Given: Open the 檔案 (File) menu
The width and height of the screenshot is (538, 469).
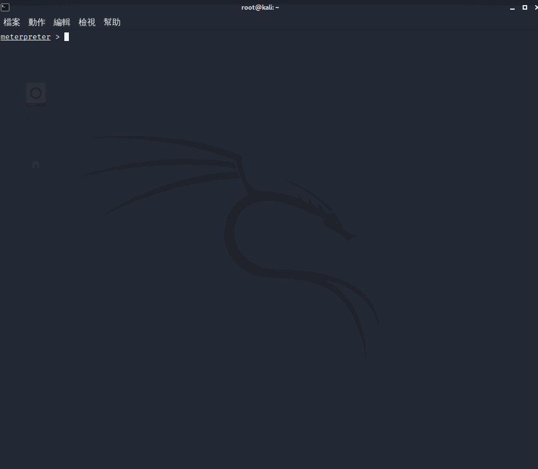Looking at the screenshot, I should coord(11,22).
